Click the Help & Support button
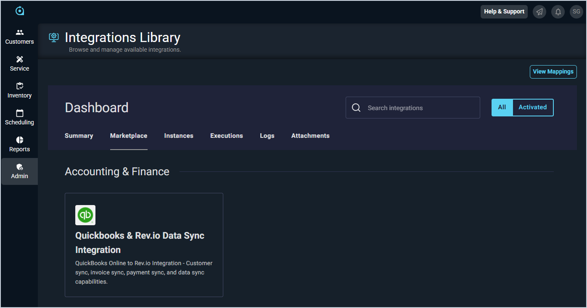Viewport: 587px width, 308px height. [504, 12]
